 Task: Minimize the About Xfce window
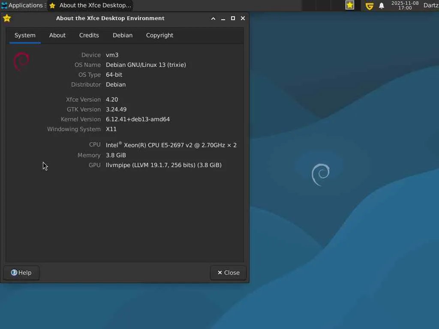223,18
